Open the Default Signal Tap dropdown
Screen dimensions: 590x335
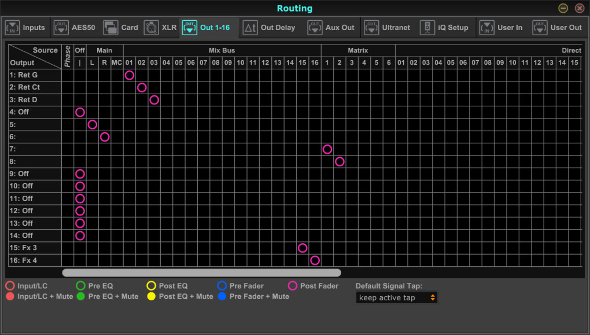[x=397, y=298]
